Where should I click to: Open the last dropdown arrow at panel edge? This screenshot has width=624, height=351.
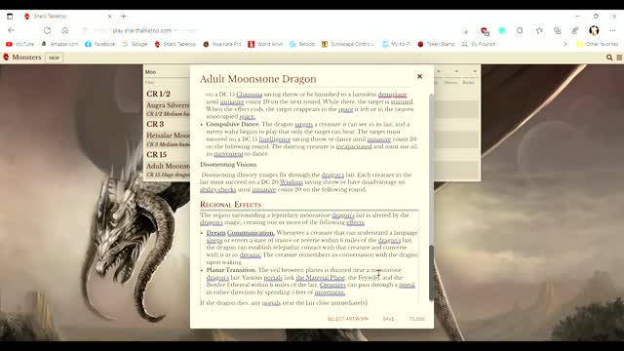475,71
